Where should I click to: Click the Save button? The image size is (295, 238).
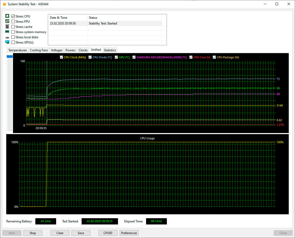[81, 233]
